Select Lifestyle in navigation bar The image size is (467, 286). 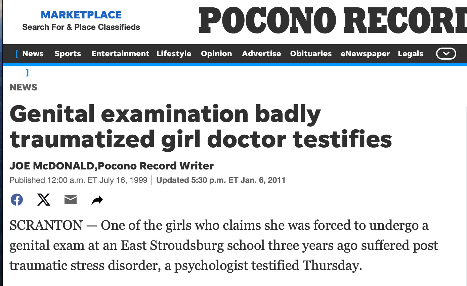[x=174, y=54]
